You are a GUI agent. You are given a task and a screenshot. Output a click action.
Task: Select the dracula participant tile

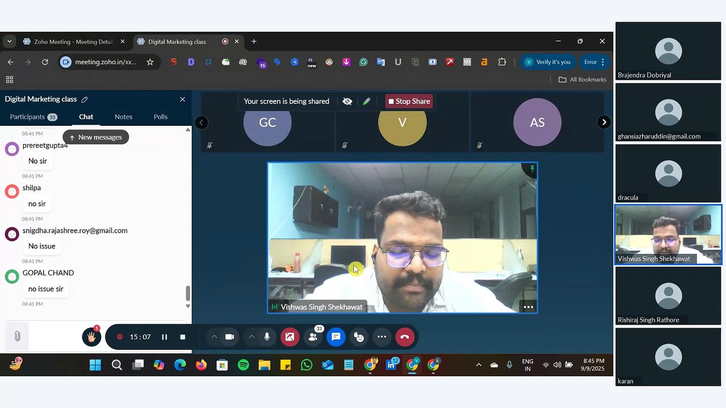click(668, 173)
